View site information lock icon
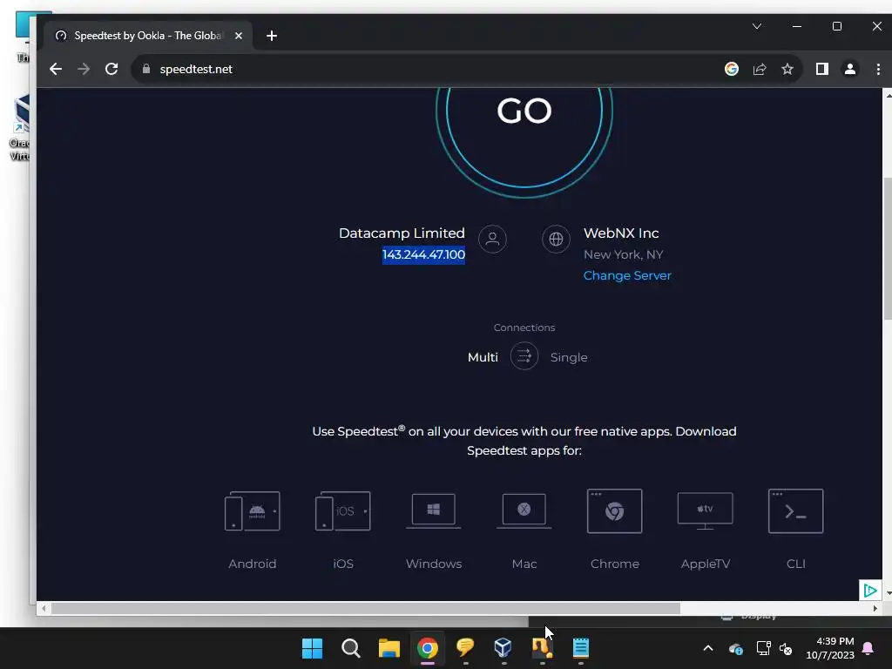Screen dimensions: 892x669 tap(146, 69)
